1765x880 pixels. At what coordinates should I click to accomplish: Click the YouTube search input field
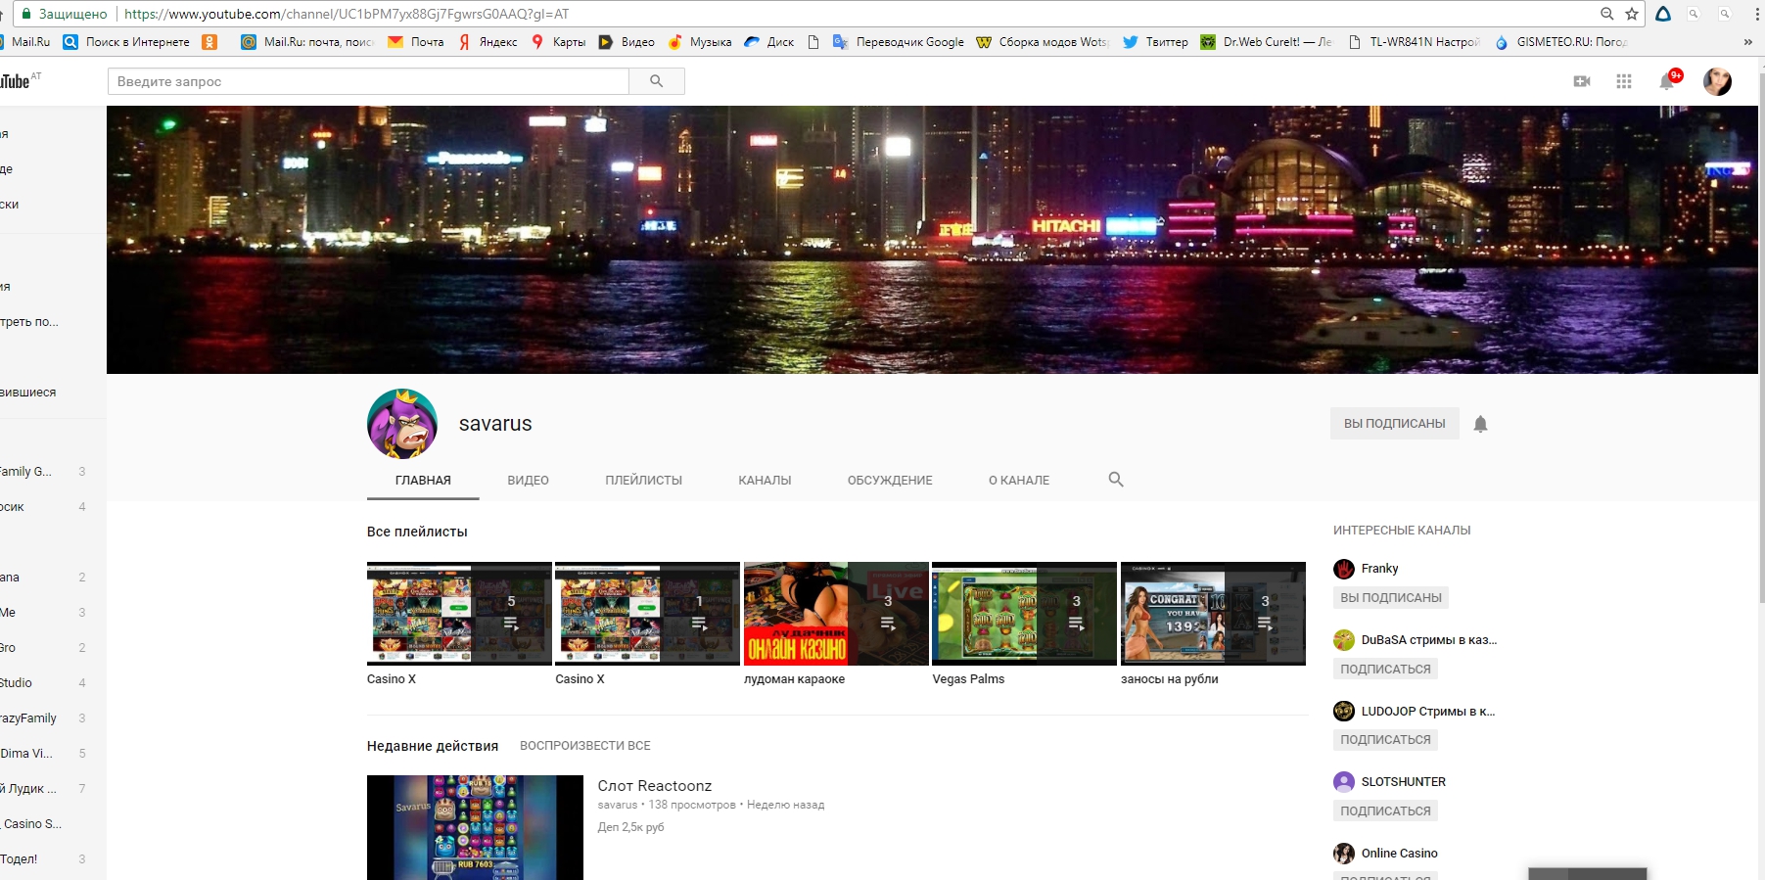(x=368, y=81)
